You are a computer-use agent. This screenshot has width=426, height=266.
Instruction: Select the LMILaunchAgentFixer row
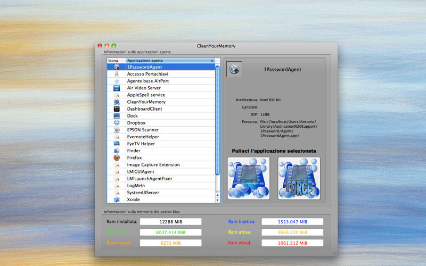pyautogui.click(x=161, y=179)
